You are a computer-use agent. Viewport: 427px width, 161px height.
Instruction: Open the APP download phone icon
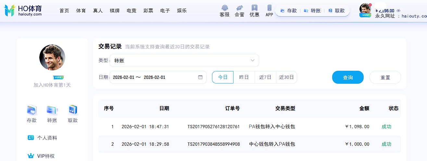tap(269, 8)
